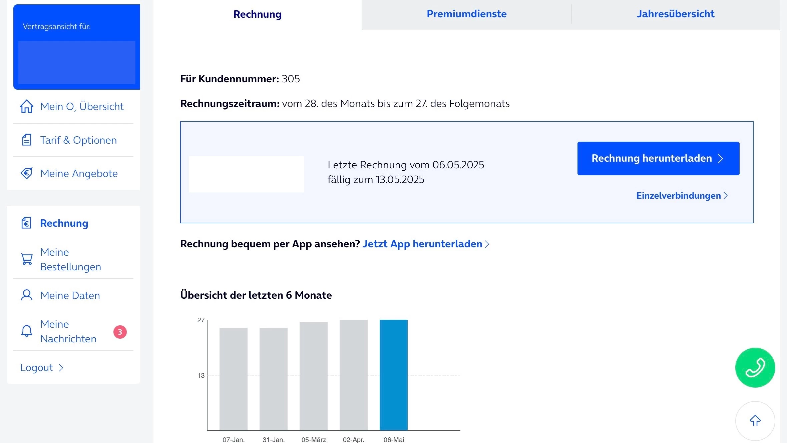787x443 pixels.
Task: Select the grey 05-März bar in chart
Action: coord(313,376)
